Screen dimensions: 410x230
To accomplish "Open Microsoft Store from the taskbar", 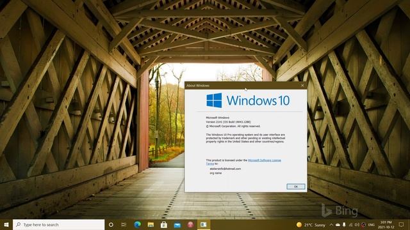I will click(x=164, y=224).
